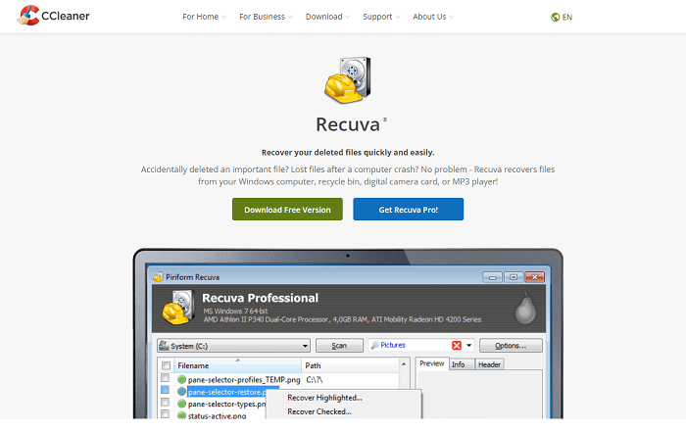Click the file list scrollbar up arrow
The image size is (686, 432).
click(x=404, y=364)
